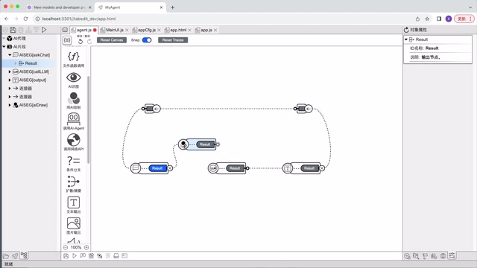Click the play icon in bottom canvas toolbar
Viewport: 477px width, 268px height.
click(75, 256)
